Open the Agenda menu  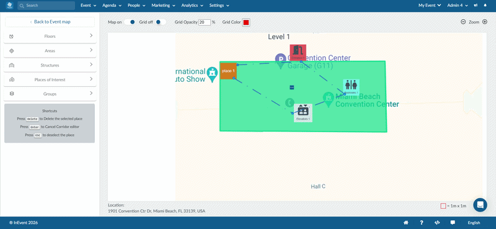pyautogui.click(x=112, y=6)
